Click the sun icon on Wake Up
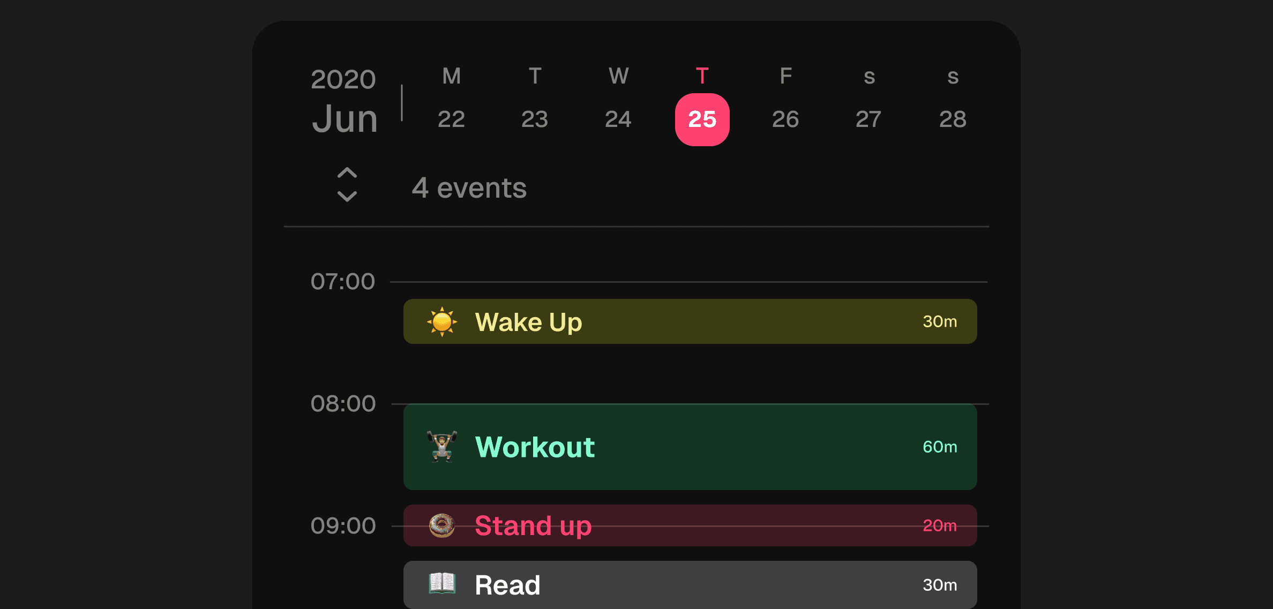 442,321
